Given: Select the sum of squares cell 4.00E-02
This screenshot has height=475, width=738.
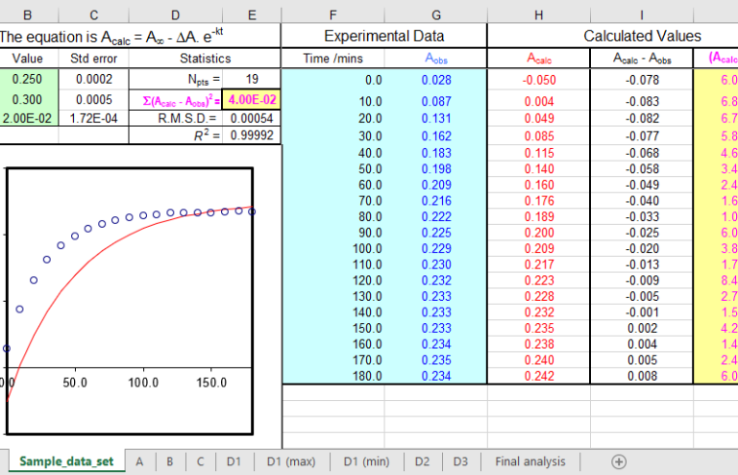Looking at the screenshot, I should [252, 100].
